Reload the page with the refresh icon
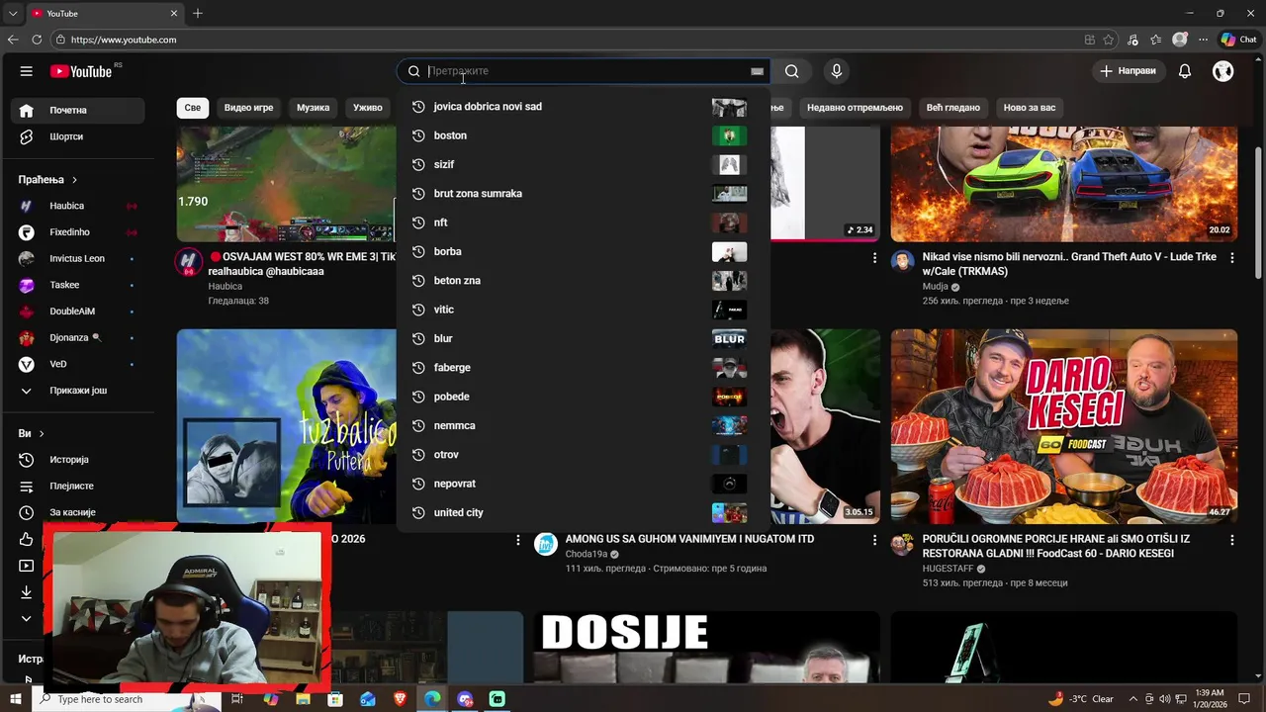Viewport: 1266px width, 712px height. [37, 40]
